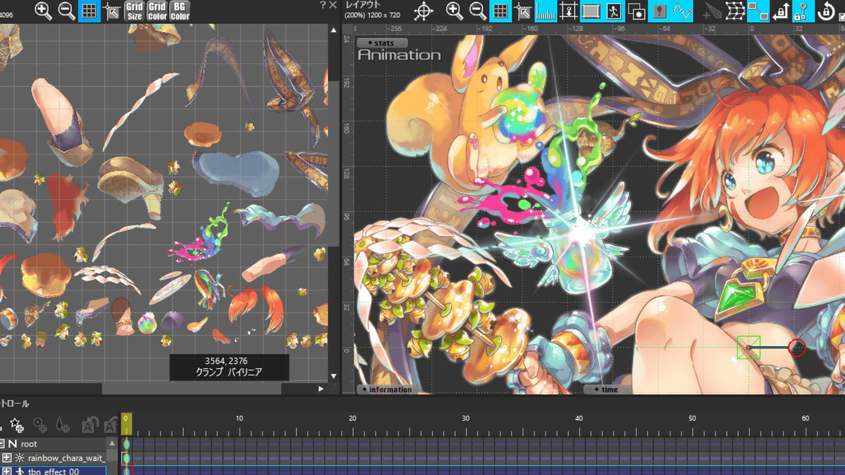The height and width of the screenshot is (475, 845).
Task: Expand the tbn_effect_00 tree node
Action: pos(7,471)
